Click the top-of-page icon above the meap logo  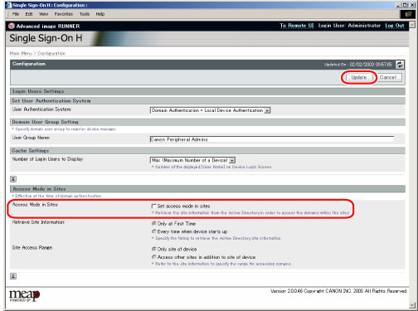[x=13, y=276]
